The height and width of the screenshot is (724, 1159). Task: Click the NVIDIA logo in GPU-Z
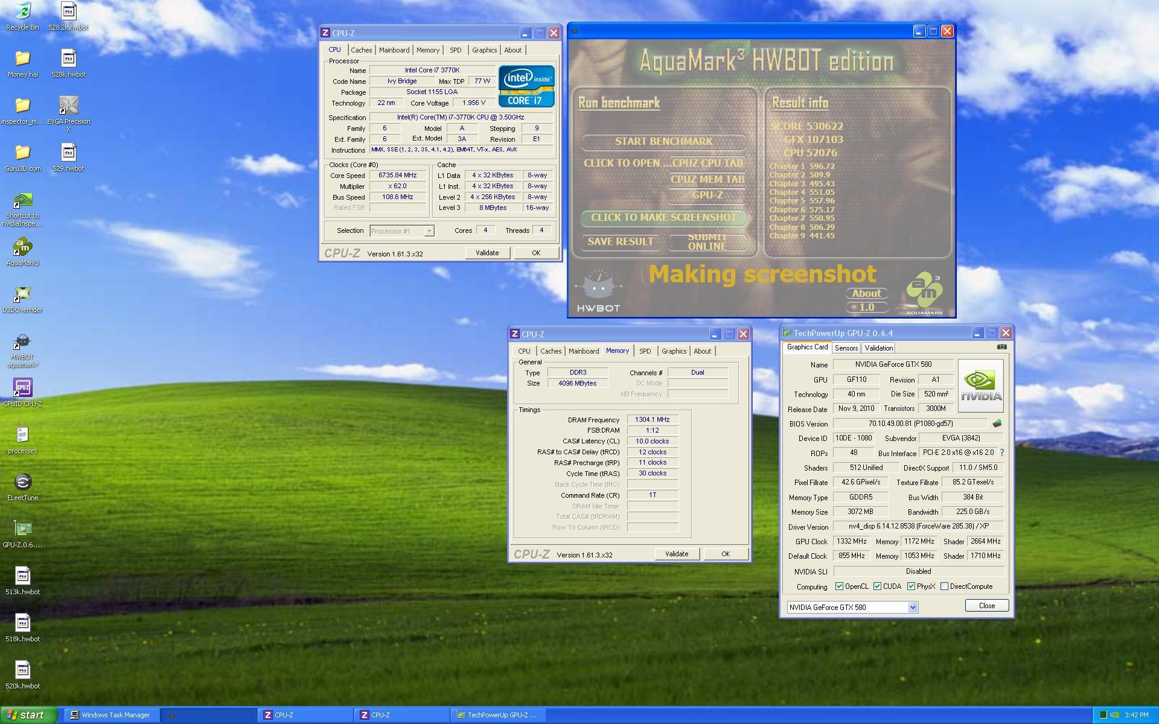coord(980,386)
